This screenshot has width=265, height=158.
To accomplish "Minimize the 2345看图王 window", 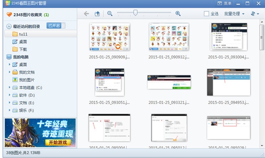I will click(x=238, y=3).
